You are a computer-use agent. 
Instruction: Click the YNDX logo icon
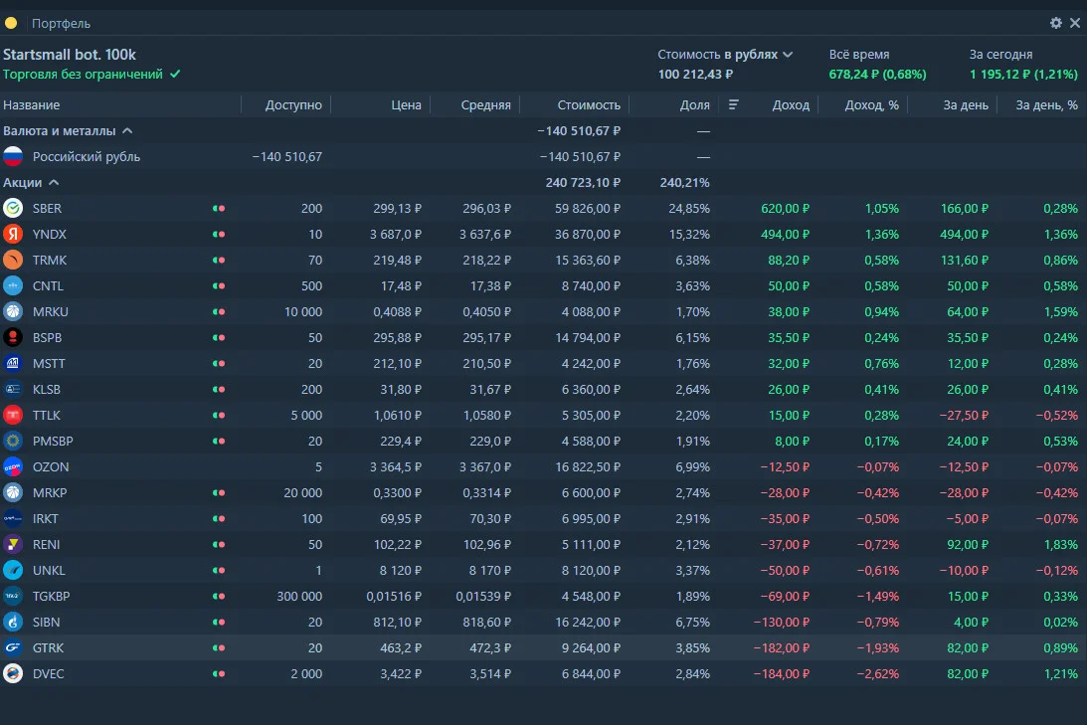13,235
